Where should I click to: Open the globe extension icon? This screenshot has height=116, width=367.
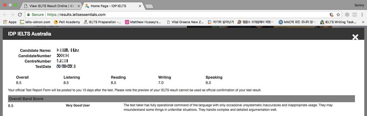347,15
